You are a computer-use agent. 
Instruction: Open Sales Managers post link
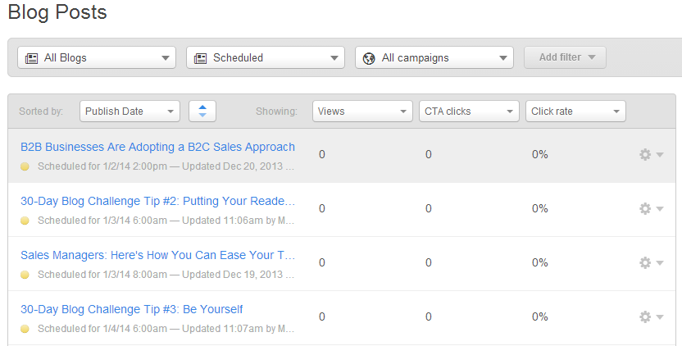tap(157, 256)
